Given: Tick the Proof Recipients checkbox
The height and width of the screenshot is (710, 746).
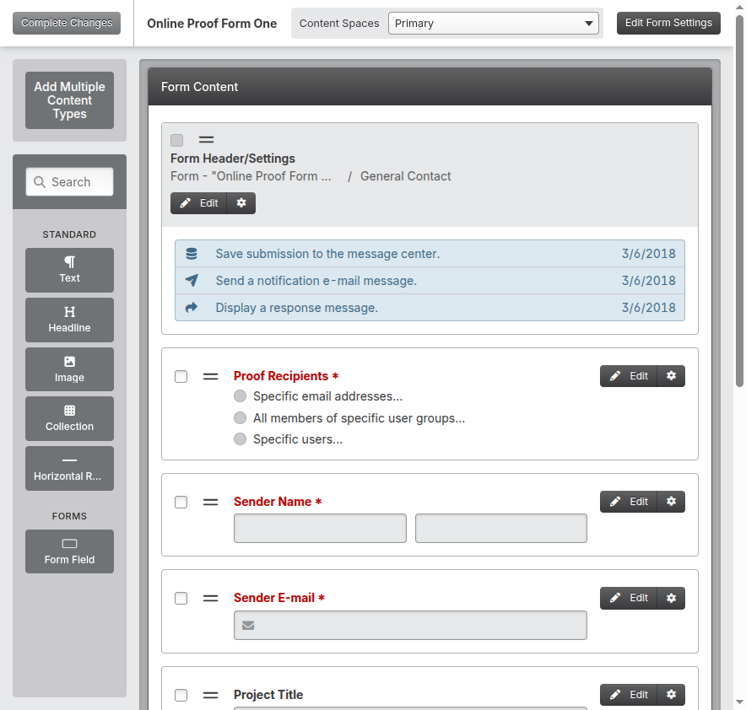Looking at the screenshot, I should [181, 376].
